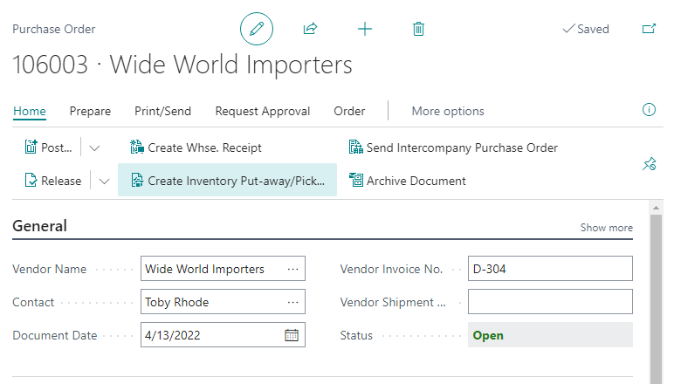Click the information icon
The height and width of the screenshot is (384, 681).
[649, 110]
